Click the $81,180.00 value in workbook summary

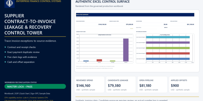190,24
